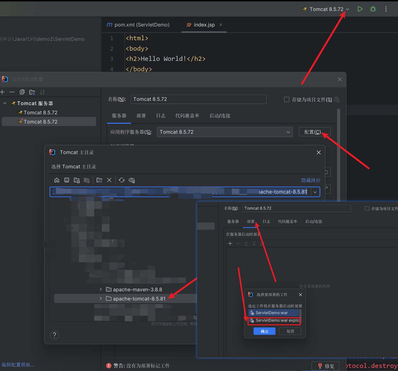398x371 pixels.
Task: Collapse the Tomcat 服务器 tree node
Action: 5,103
